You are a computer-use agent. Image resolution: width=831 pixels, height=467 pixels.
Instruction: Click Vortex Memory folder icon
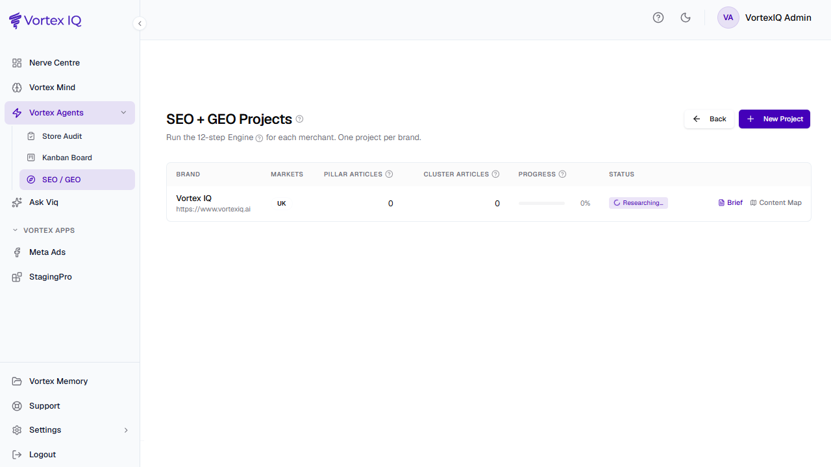click(x=17, y=381)
